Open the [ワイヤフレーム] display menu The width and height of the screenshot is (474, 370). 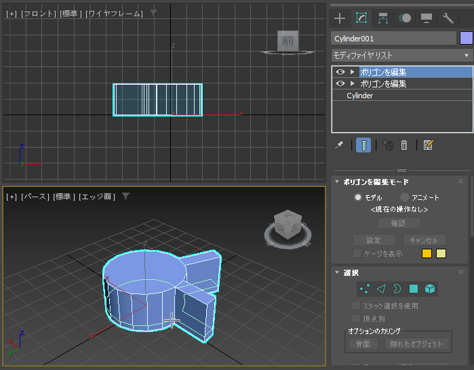(114, 14)
